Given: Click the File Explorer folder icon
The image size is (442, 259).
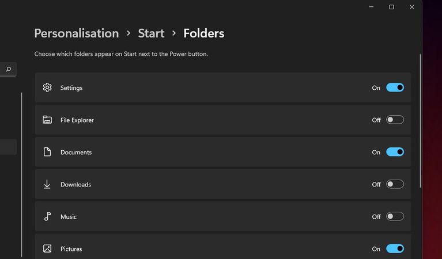Looking at the screenshot, I should [x=47, y=120].
